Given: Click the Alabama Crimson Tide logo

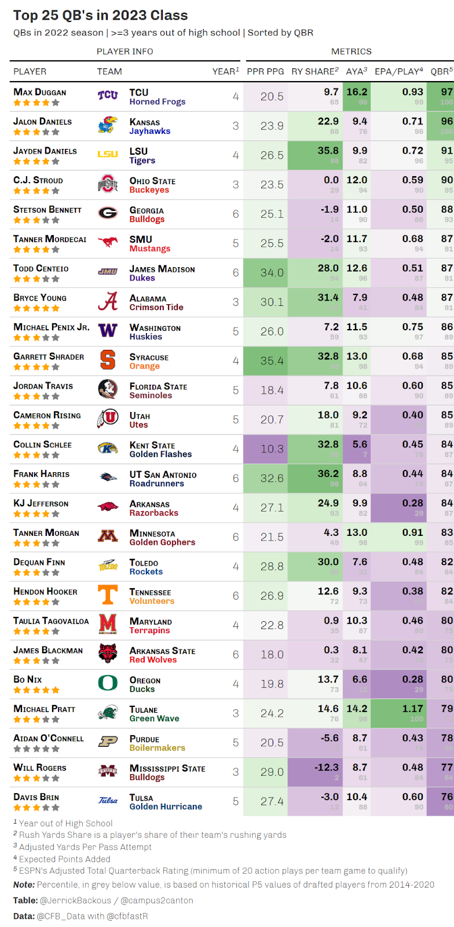Looking at the screenshot, I should pos(108,301).
